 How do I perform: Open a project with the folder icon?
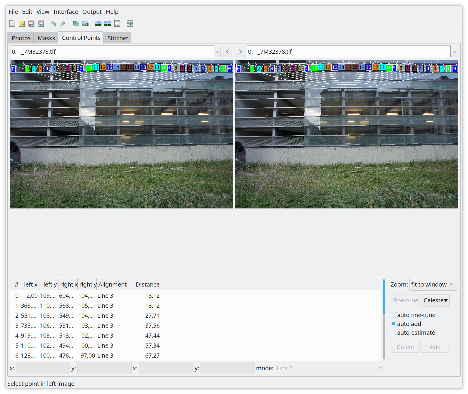coord(22,23)
